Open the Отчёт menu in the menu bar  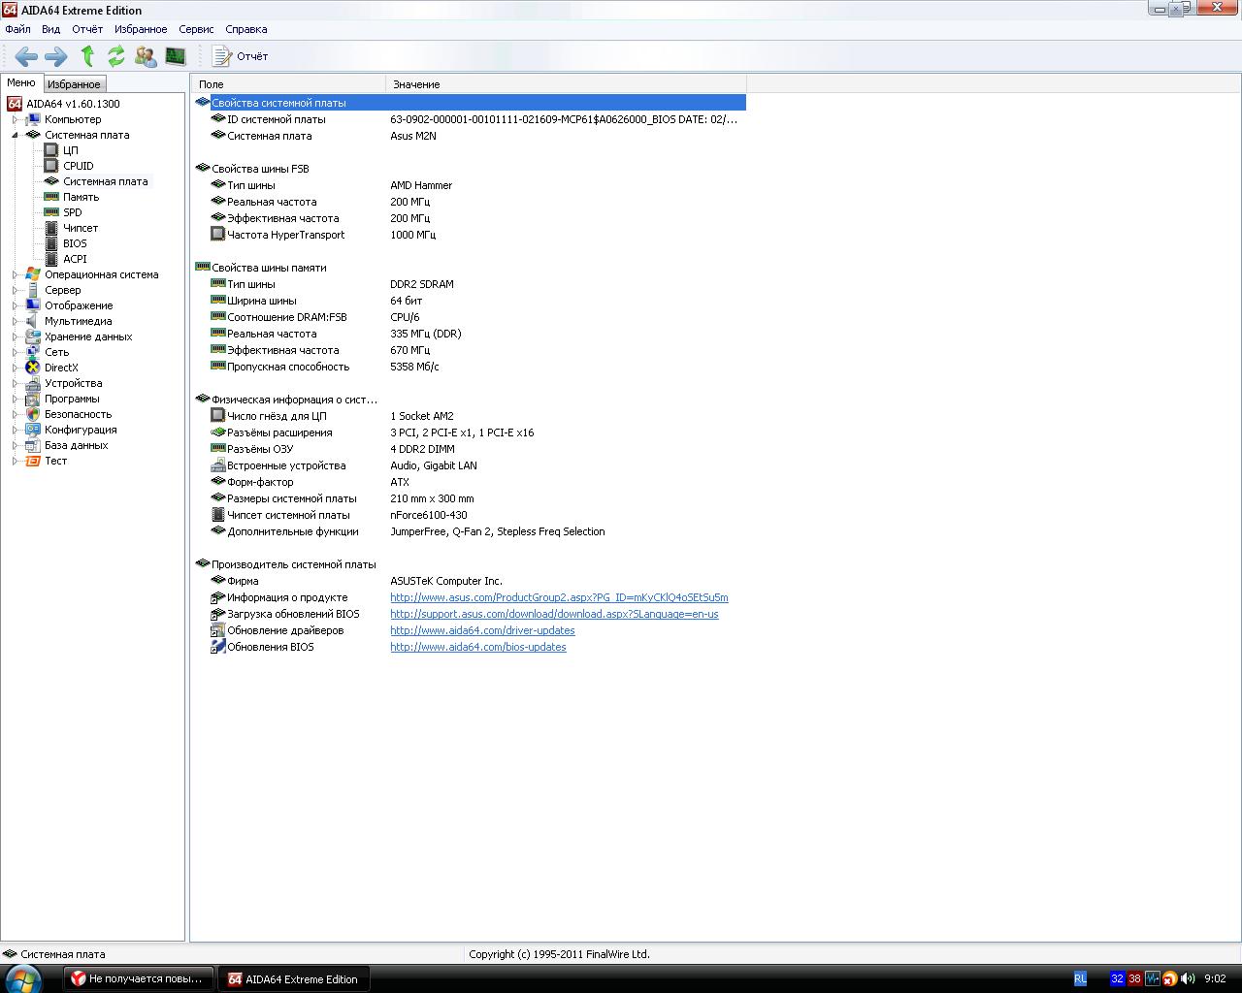[87, 29]
